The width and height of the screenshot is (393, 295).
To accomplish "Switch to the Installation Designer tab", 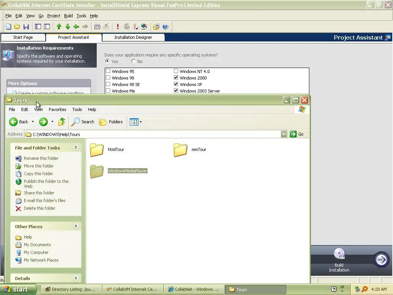I will 133,37.
